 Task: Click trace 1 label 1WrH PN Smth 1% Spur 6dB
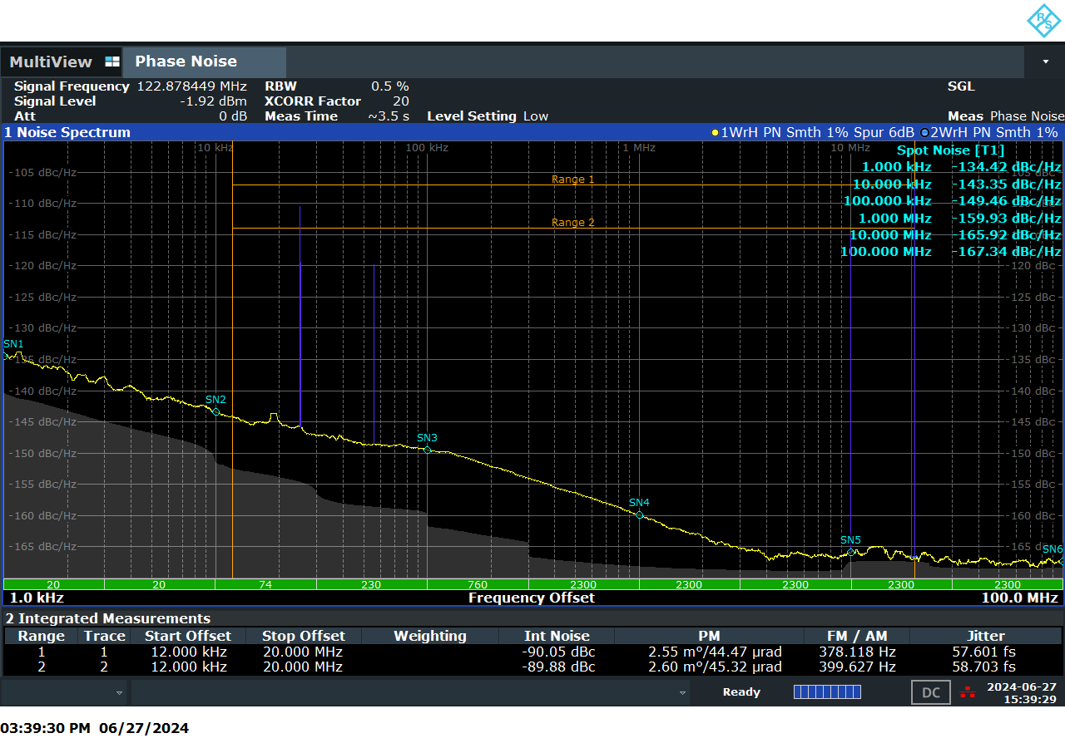[x=817, y=133]
